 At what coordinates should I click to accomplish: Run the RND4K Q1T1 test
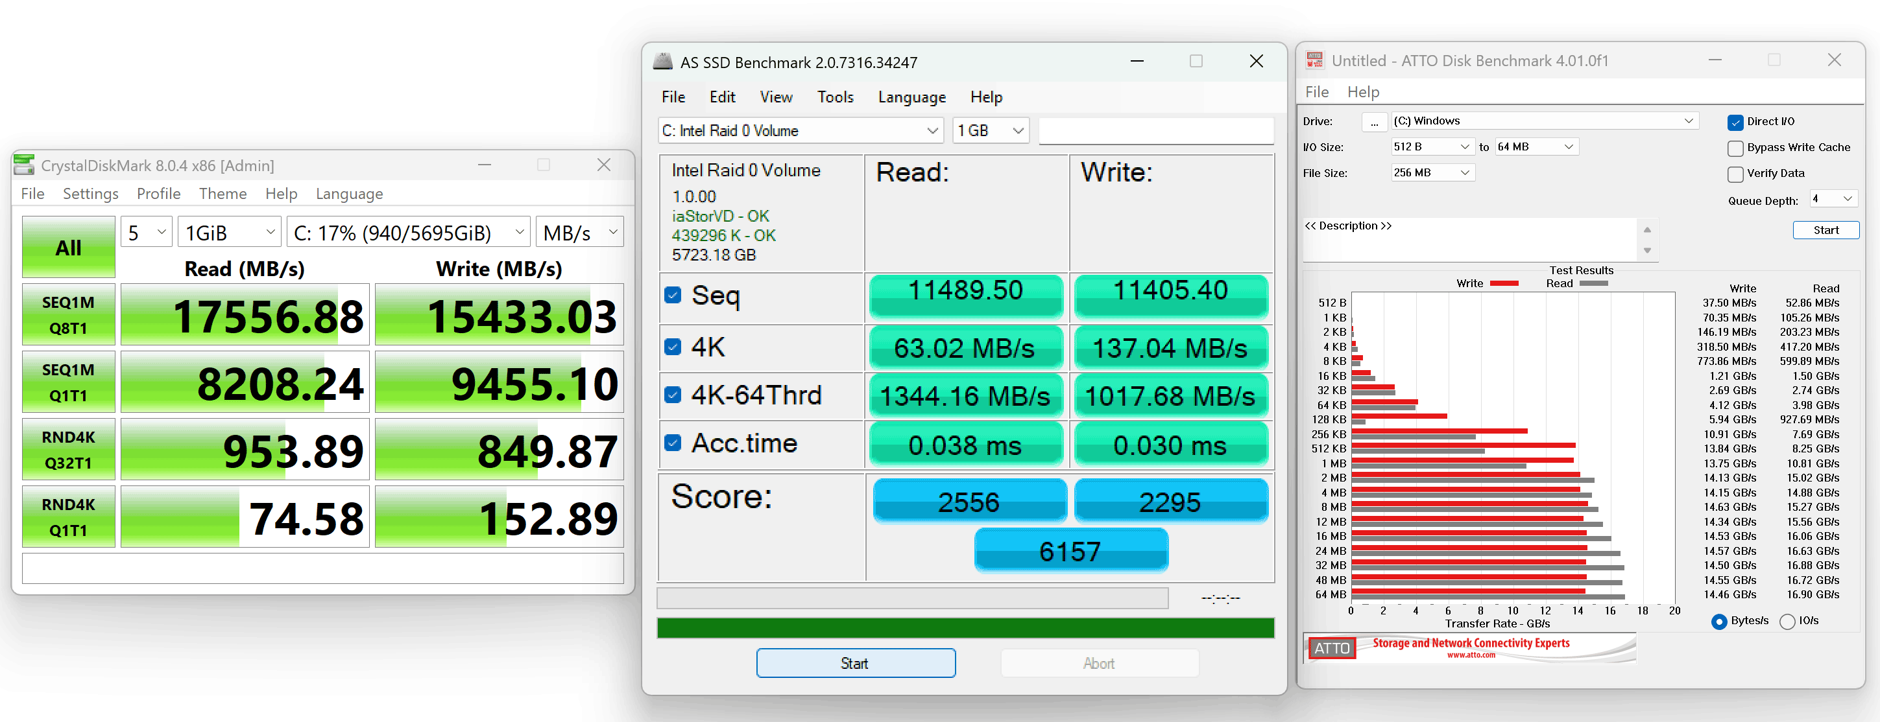click(x=69, y=517)
